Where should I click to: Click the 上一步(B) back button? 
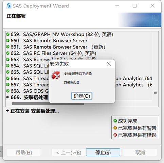click(69, 152)
